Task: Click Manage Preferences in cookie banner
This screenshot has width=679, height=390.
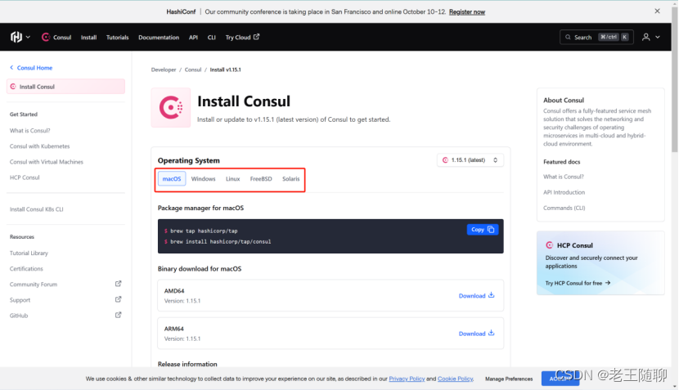Action: click(x=509, y=379)
